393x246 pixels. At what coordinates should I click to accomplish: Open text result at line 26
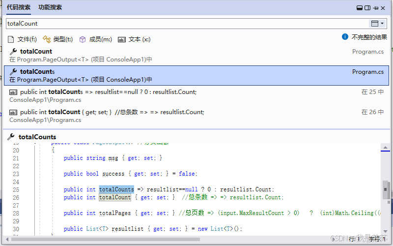196,116
